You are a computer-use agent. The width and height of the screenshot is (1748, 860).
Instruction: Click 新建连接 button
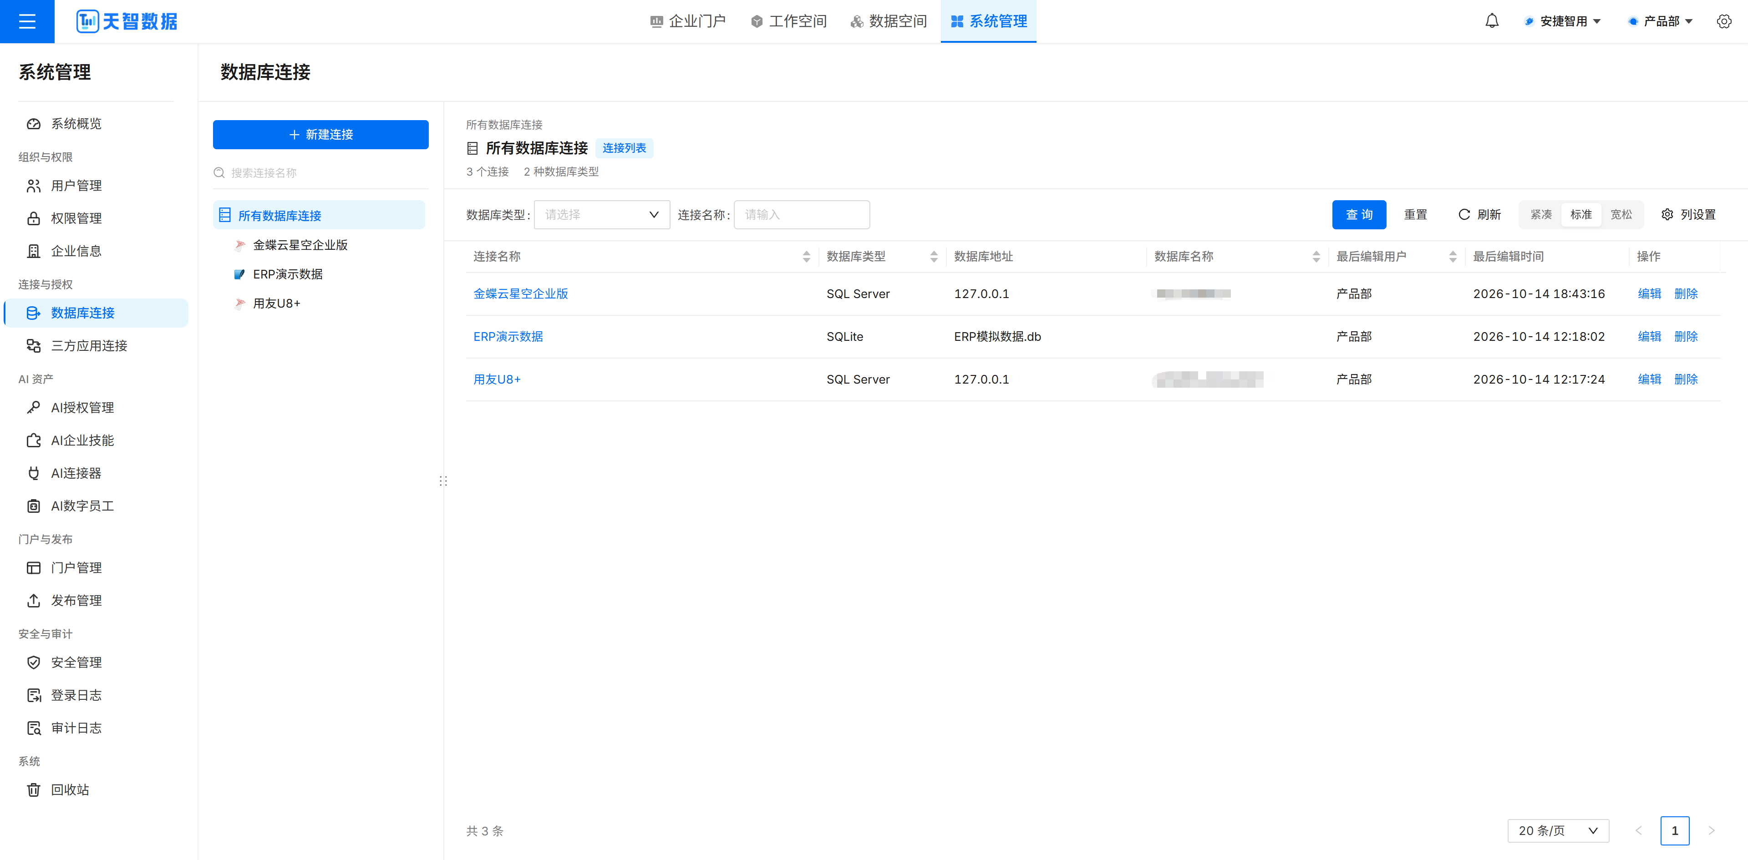[x=320, y=134]
